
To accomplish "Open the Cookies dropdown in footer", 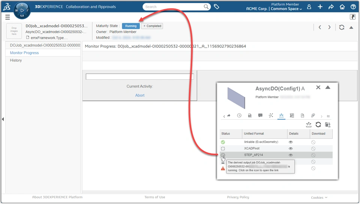I will pos(319,198).
